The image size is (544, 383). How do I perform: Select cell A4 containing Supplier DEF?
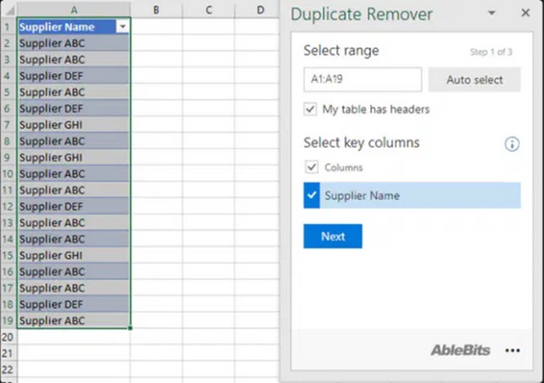[73, 76]
